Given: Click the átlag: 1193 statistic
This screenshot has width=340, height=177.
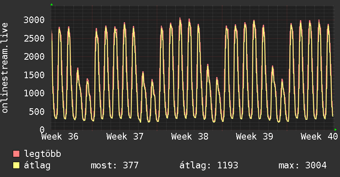Looking at the screenshot, I should point(209,165).
